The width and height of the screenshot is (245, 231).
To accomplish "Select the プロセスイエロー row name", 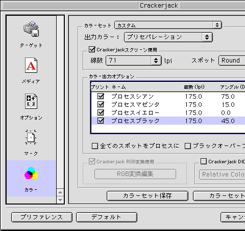I will coord(135,112).
